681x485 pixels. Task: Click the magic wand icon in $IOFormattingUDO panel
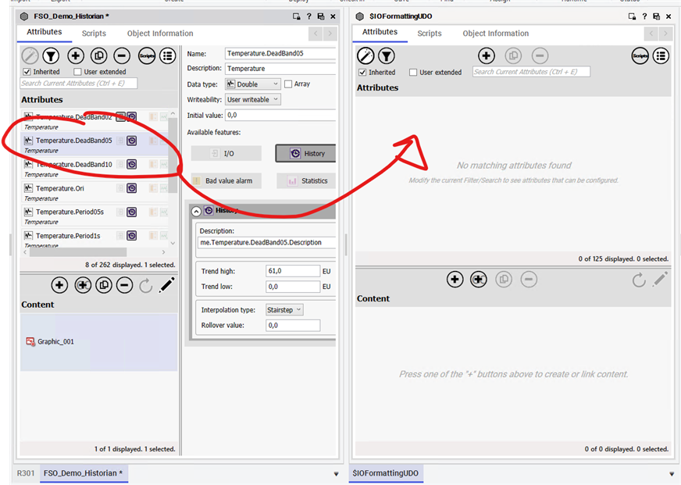coord(365,55)
